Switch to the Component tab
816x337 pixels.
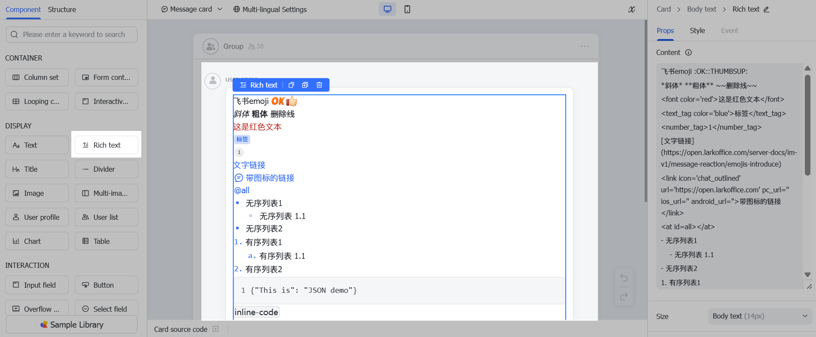pos(23,9)
